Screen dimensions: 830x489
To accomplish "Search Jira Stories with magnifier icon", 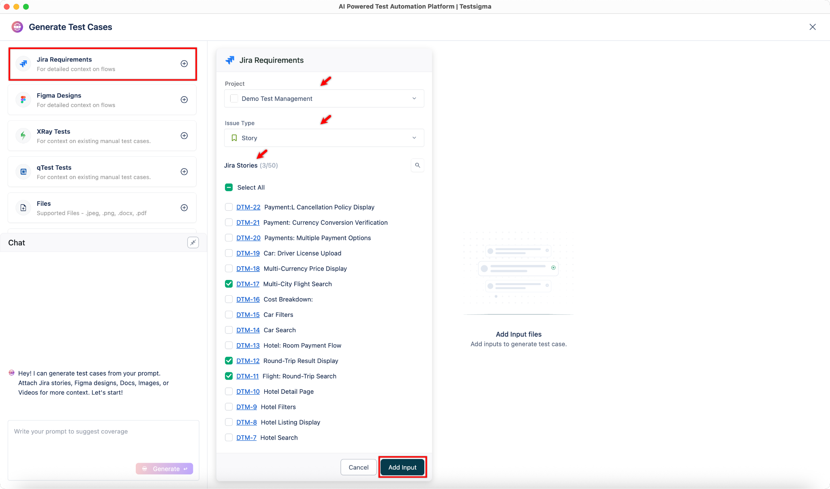I will point(417,165).
